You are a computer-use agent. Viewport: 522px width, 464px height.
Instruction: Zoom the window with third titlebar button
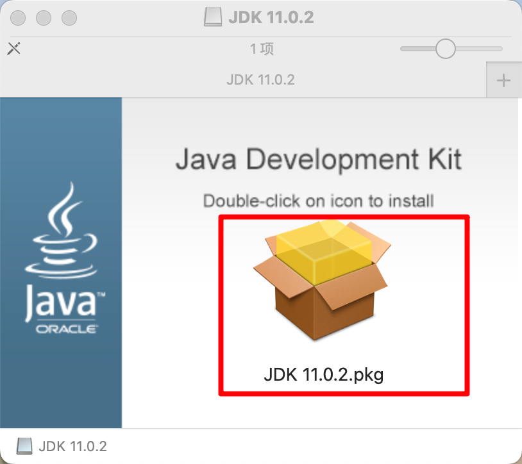69,18
